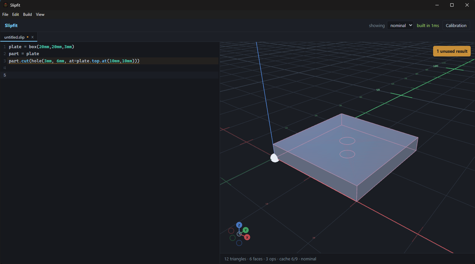Click line number 2 in the gutter
The image size is (475, 264).
point(5,54)
